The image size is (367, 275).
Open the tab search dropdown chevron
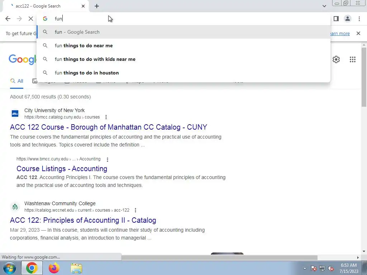coord(324,6)
